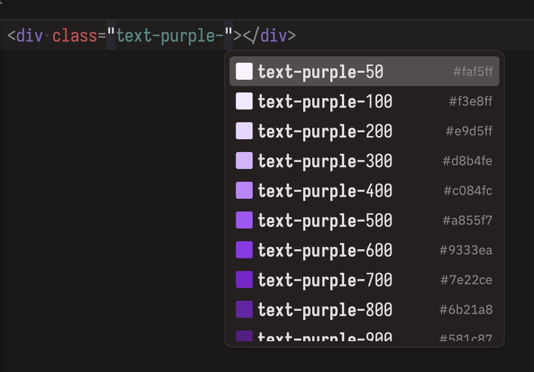Click the swatch beside text-purple-100
The image size is (534, 372).
click(x=244, y=101)
